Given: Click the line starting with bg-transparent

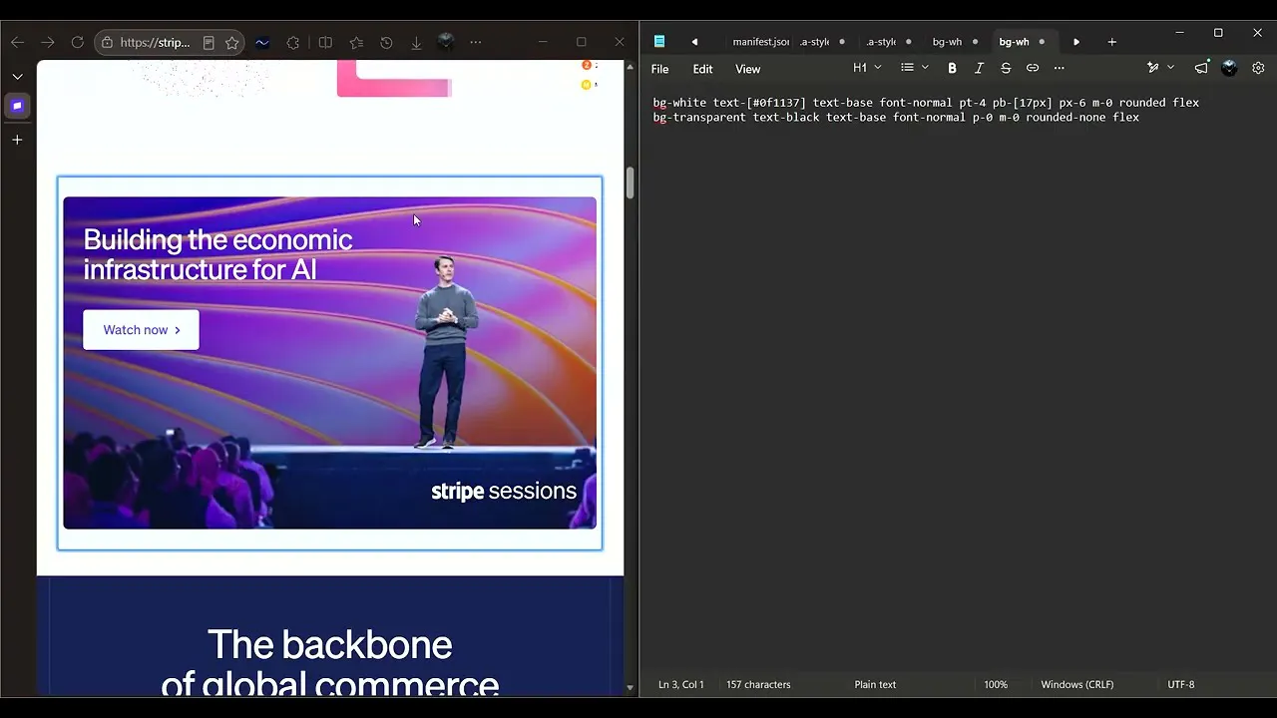Looking at the screenshot, I should coord(896,118).
